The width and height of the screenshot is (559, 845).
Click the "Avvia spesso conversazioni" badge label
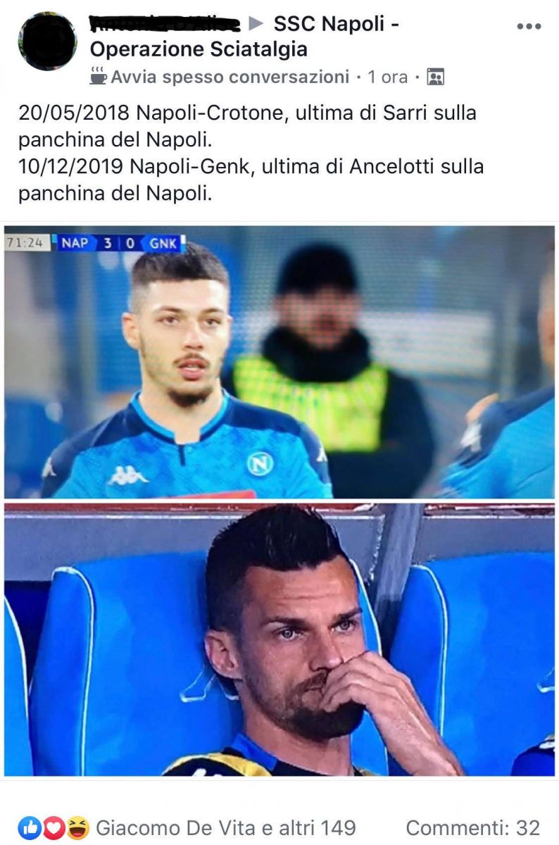click(230, 77)
